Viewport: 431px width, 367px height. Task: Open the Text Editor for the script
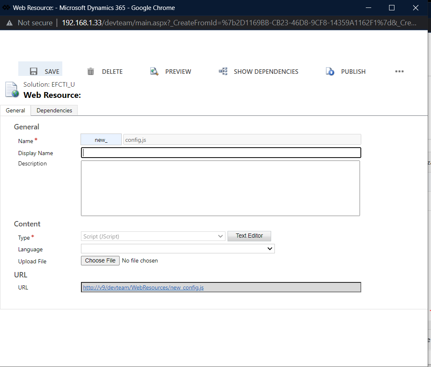(249, 236)
